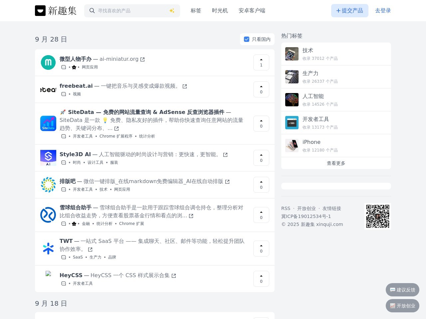Screen dimensions: 426x319
Task: Click the 去登录 link
Action: click(x=383, y=11)
